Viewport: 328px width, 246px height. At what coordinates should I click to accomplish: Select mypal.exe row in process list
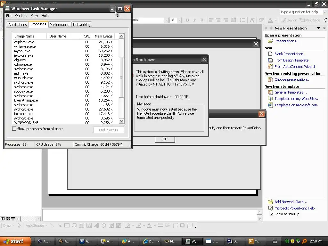pyautogui.click(x=65, y=51)
